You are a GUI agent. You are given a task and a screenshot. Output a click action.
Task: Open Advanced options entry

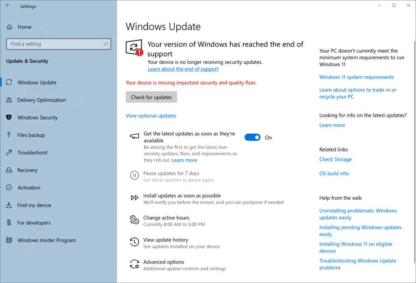pyautogui.click(x=164, y=262)
